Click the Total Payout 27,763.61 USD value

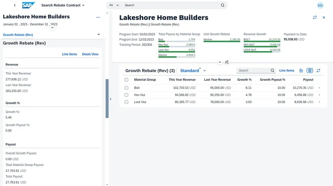click(x=16, y=182)
